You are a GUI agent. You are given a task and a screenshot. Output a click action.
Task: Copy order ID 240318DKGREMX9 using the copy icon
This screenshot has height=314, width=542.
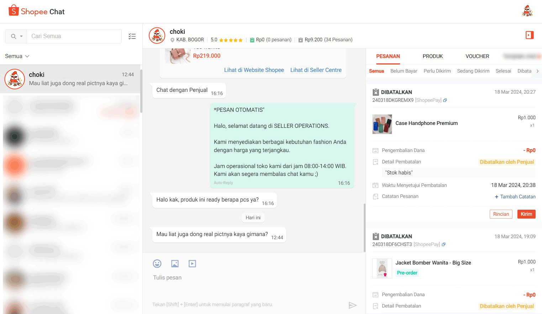pyautogui.click(x=445, y=100)
